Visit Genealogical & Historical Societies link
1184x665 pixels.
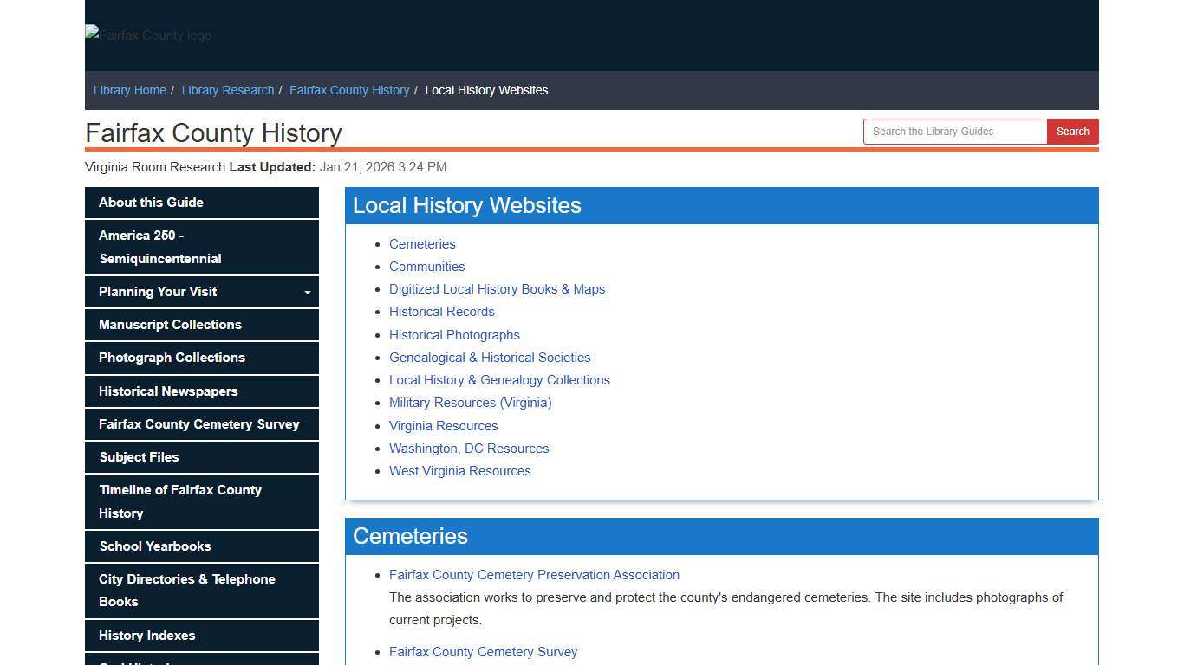coord(490,358)
